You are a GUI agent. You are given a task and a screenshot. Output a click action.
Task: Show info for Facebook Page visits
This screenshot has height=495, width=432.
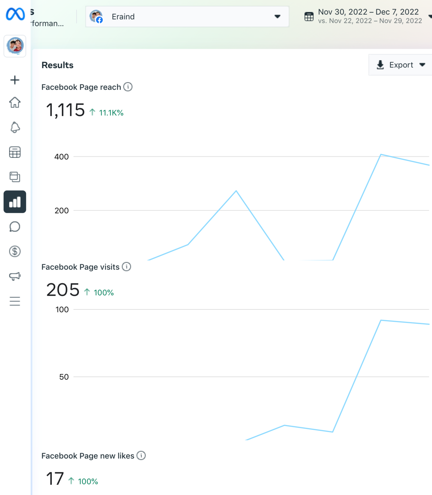pos(127,267)
